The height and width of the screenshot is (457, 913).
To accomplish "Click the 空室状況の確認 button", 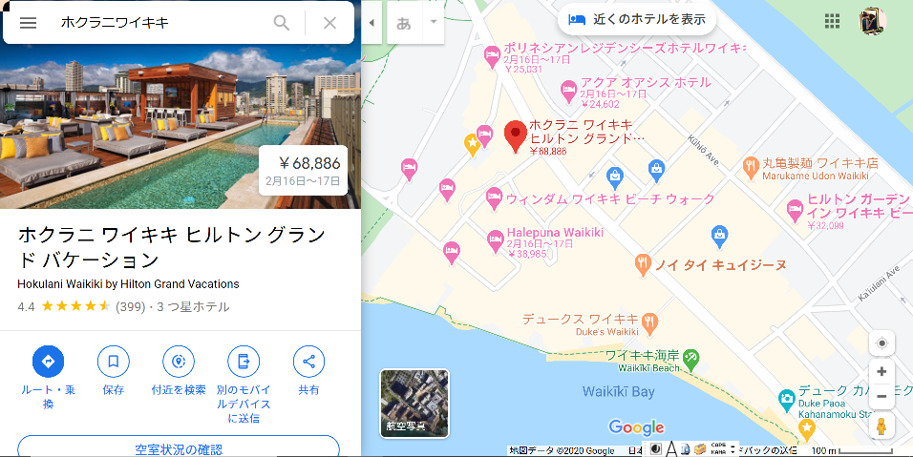I will [x=179, y=447].
